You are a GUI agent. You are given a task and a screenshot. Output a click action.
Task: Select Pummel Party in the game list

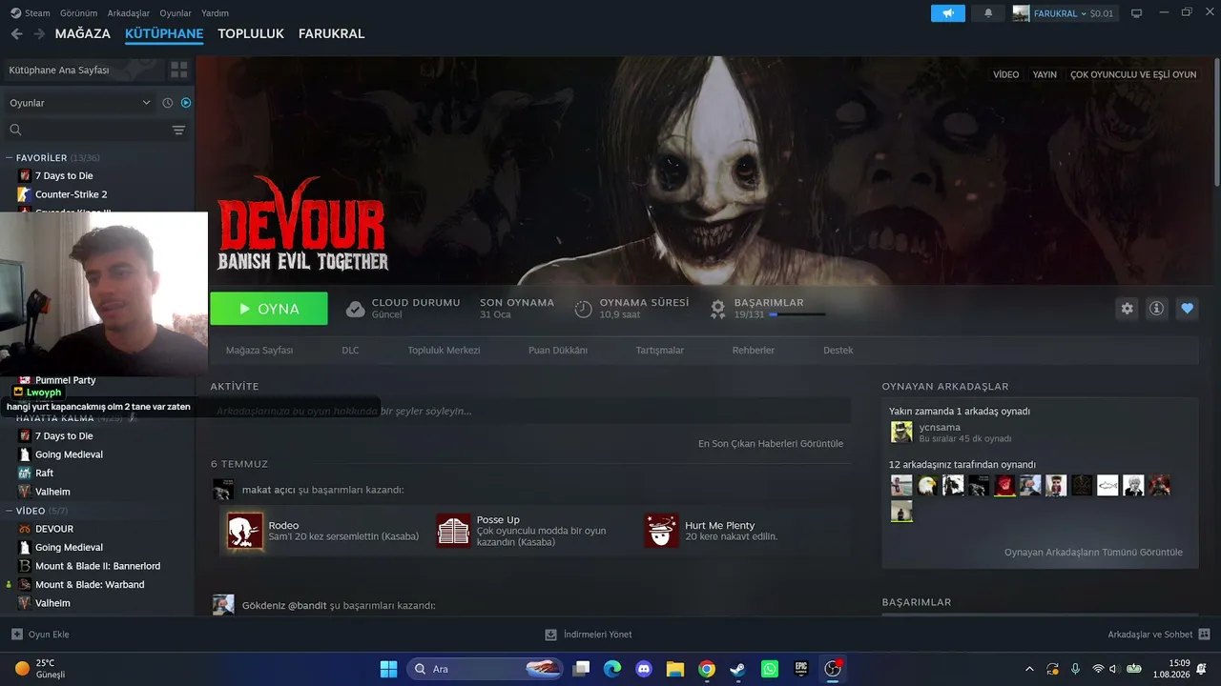point(65,380)
